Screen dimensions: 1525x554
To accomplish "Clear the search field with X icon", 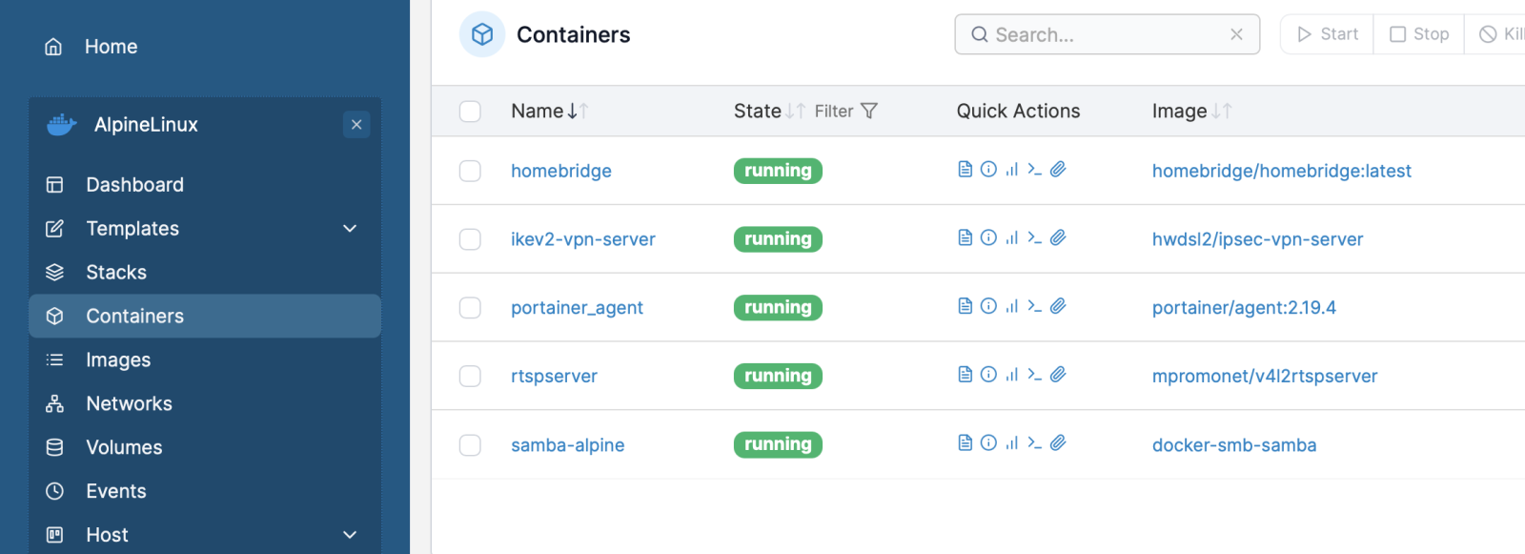I will (x=1236, y=34).
